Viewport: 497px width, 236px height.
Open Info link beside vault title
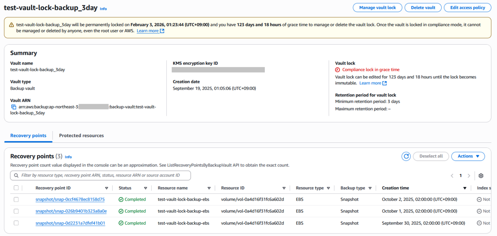[103, 9]
